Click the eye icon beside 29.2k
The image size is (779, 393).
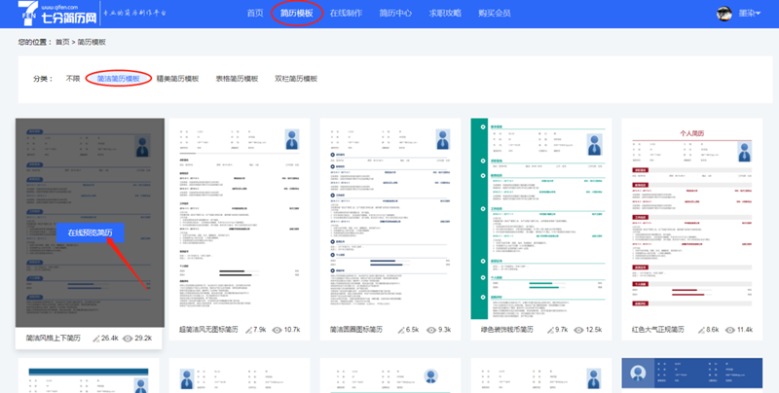pyautogui.click(x=128, y=339)
